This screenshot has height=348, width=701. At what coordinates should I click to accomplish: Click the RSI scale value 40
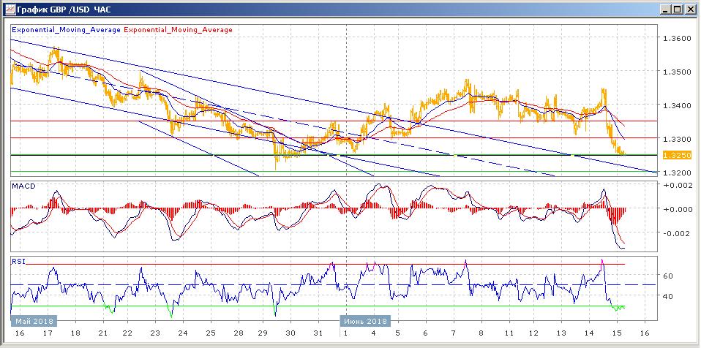[x=667, y=296]
